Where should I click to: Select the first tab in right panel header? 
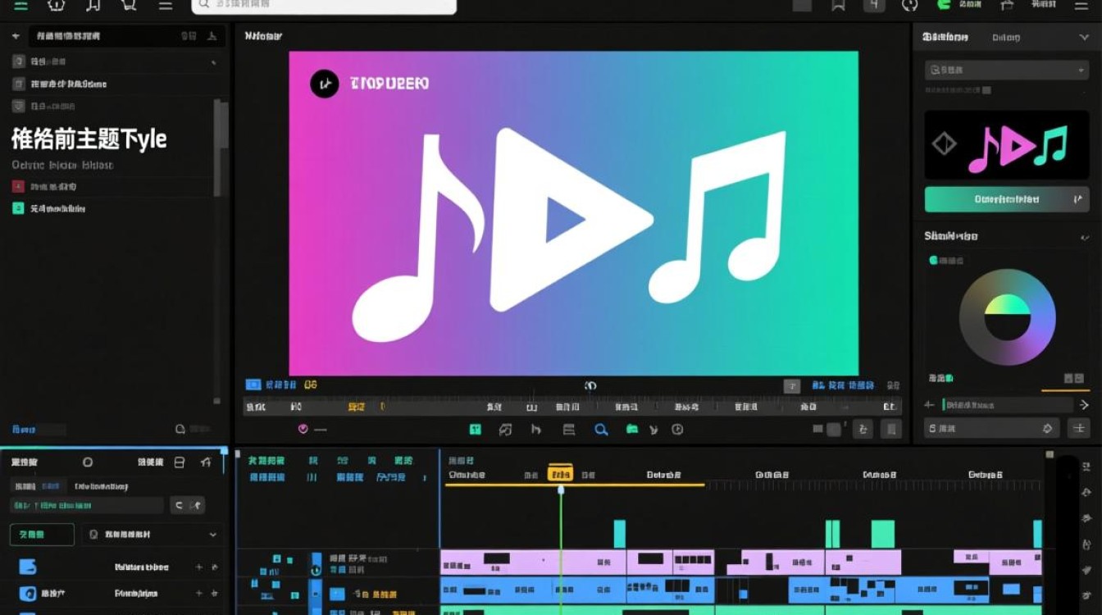pos(945,37)
